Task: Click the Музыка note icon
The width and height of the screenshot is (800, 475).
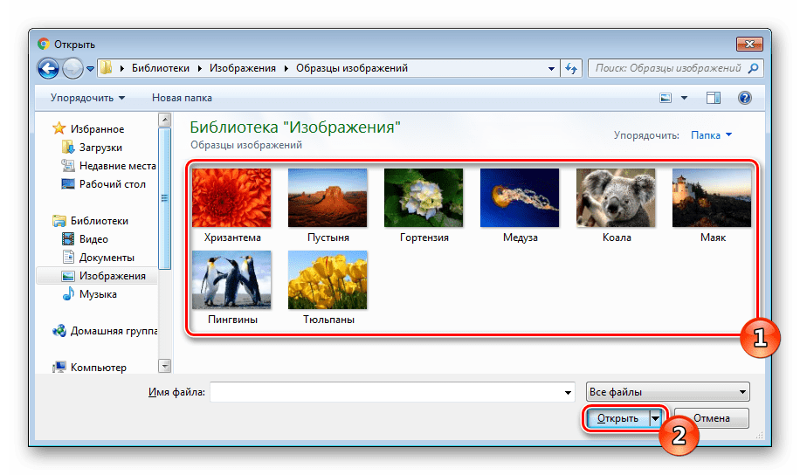Action: point(68,294)
